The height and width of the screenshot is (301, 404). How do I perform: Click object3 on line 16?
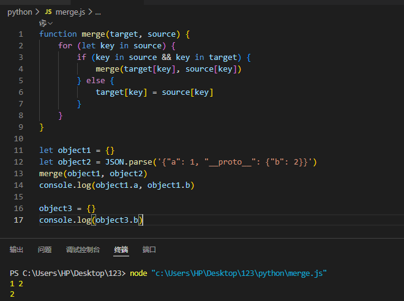[x=55, y=209]
